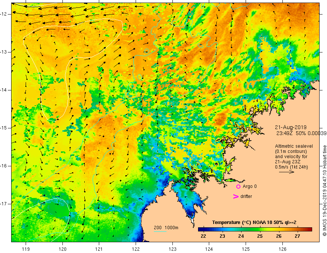Click the colorbar tick label 24
The image size is (327, 253).
click(x=241, y=236)
